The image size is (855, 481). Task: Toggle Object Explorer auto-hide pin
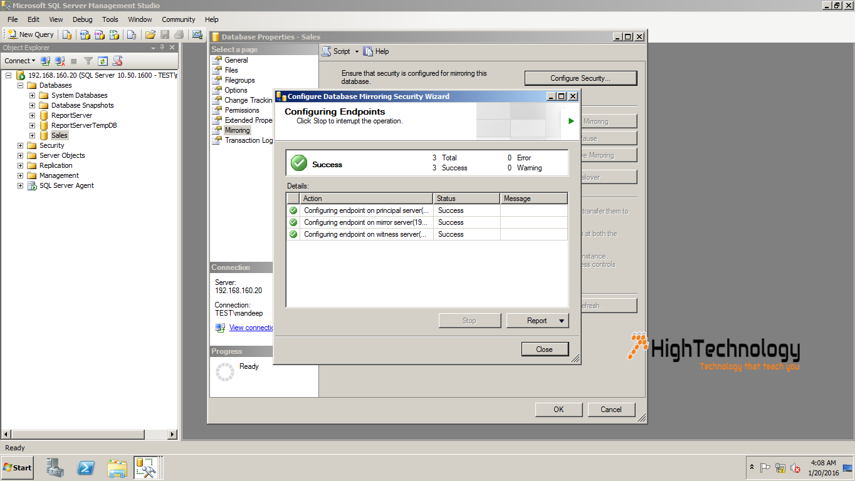[162, 48]
